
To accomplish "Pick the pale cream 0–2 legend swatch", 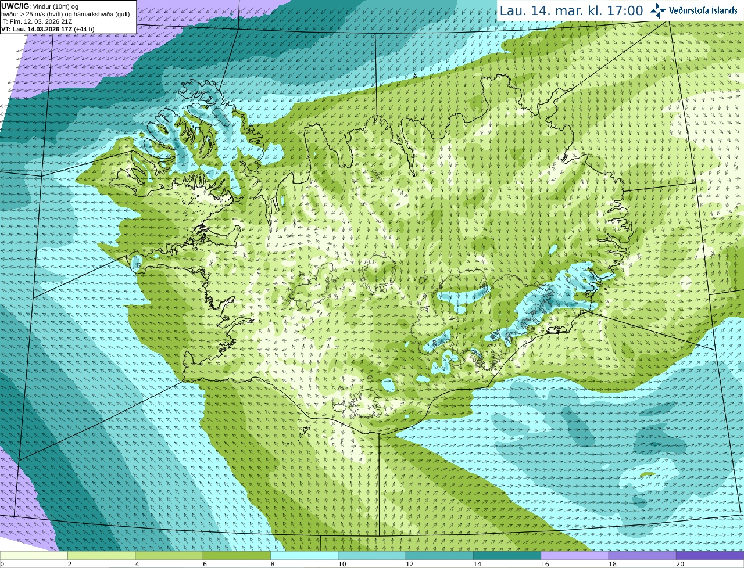I will pos(34,555).
